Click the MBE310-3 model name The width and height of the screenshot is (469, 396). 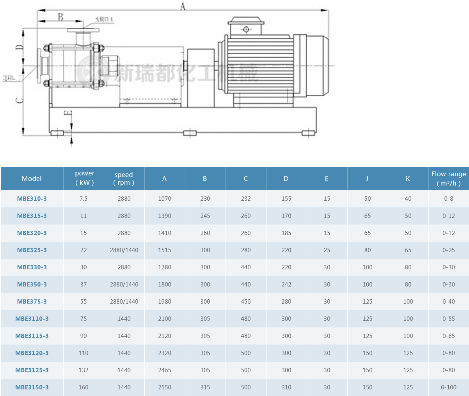point(32,199)
